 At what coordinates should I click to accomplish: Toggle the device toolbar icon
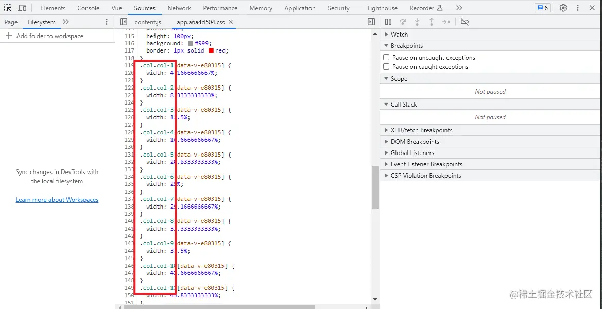click(22, 8)
